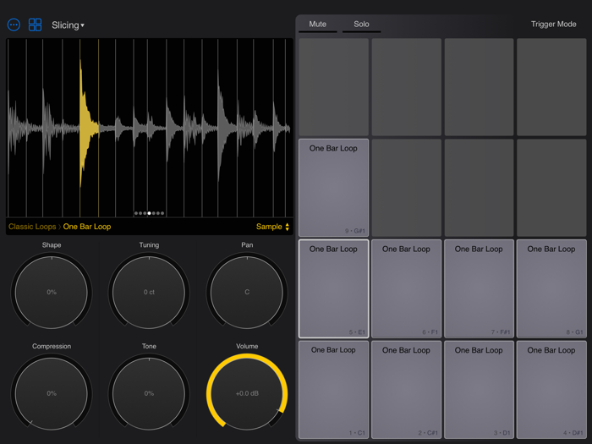Select the highlighted yellow waveform slice

pyautogui.click(x=89, y=127)
